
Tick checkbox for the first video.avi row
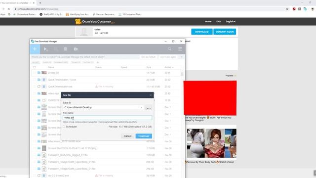[34, 73]
